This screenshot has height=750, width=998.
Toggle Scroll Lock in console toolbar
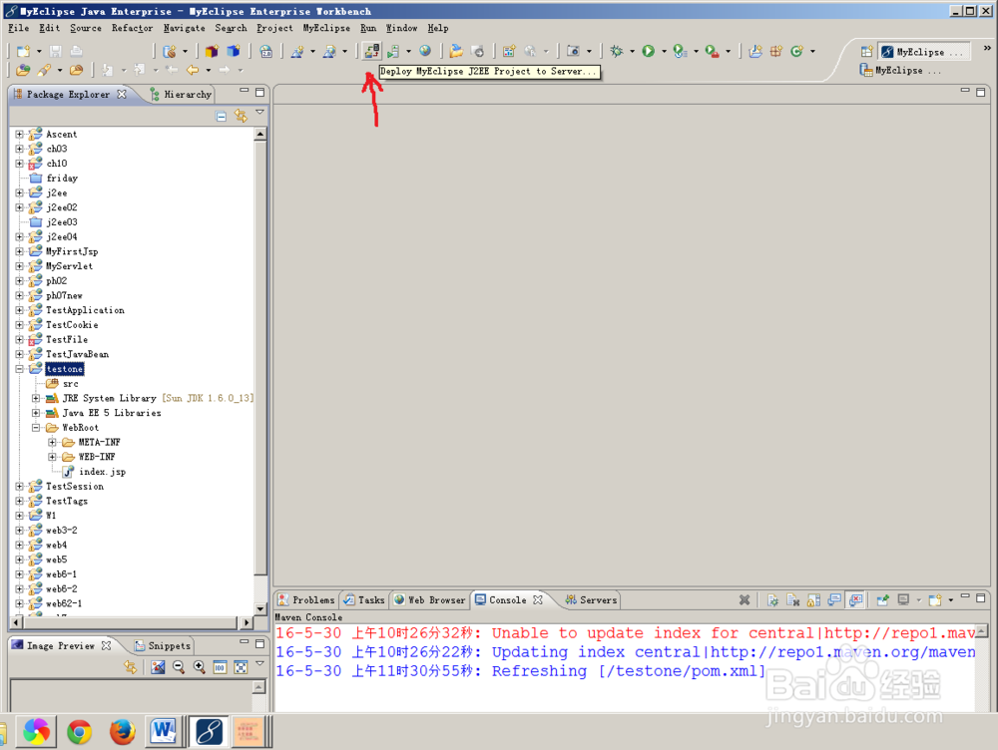[813, 599]
